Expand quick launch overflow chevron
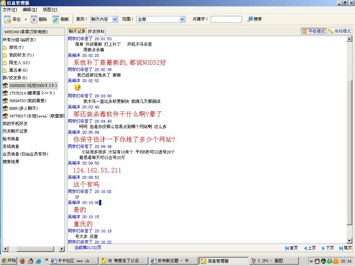The height and width of the screenshot is (266, 355). point(46,260)
